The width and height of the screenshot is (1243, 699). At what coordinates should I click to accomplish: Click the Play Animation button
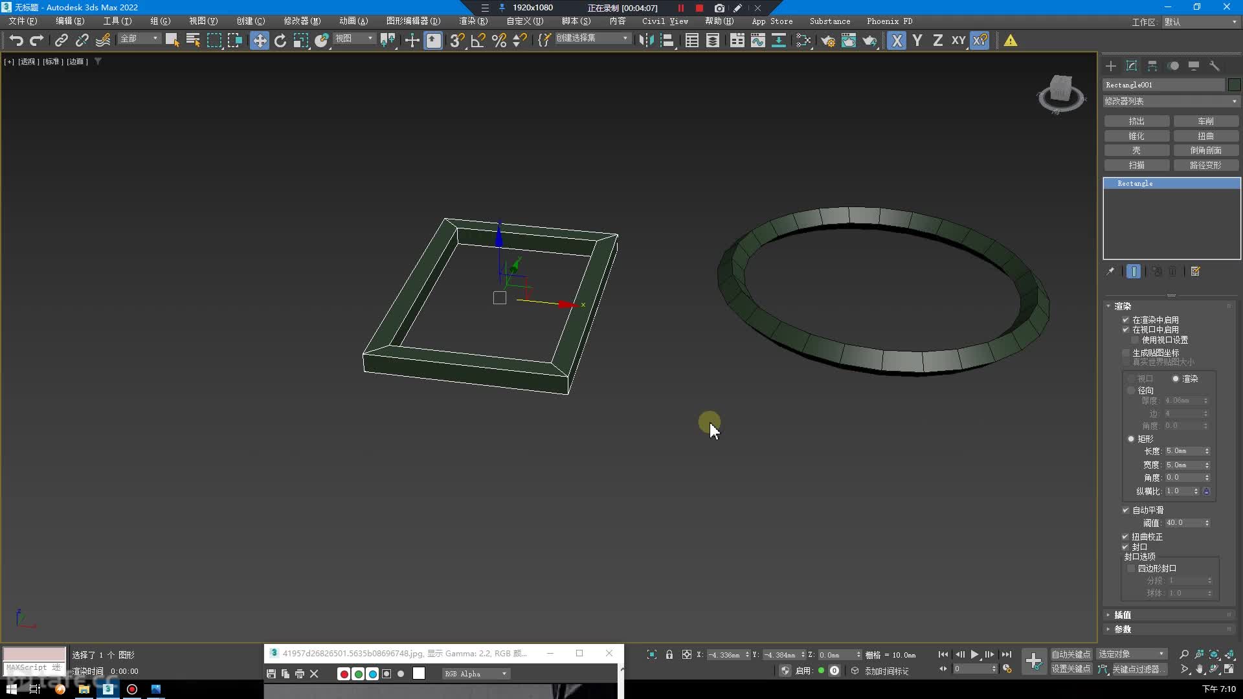974,654
